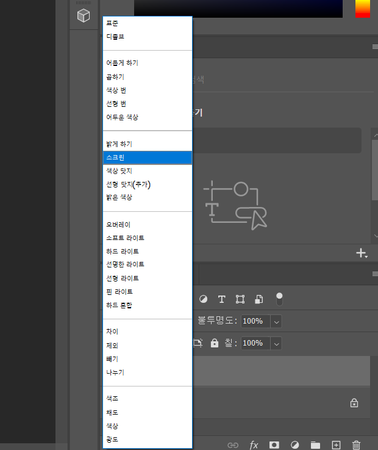
Task: Apply the 차이 blend mode
Action: (x=148, y=332)
